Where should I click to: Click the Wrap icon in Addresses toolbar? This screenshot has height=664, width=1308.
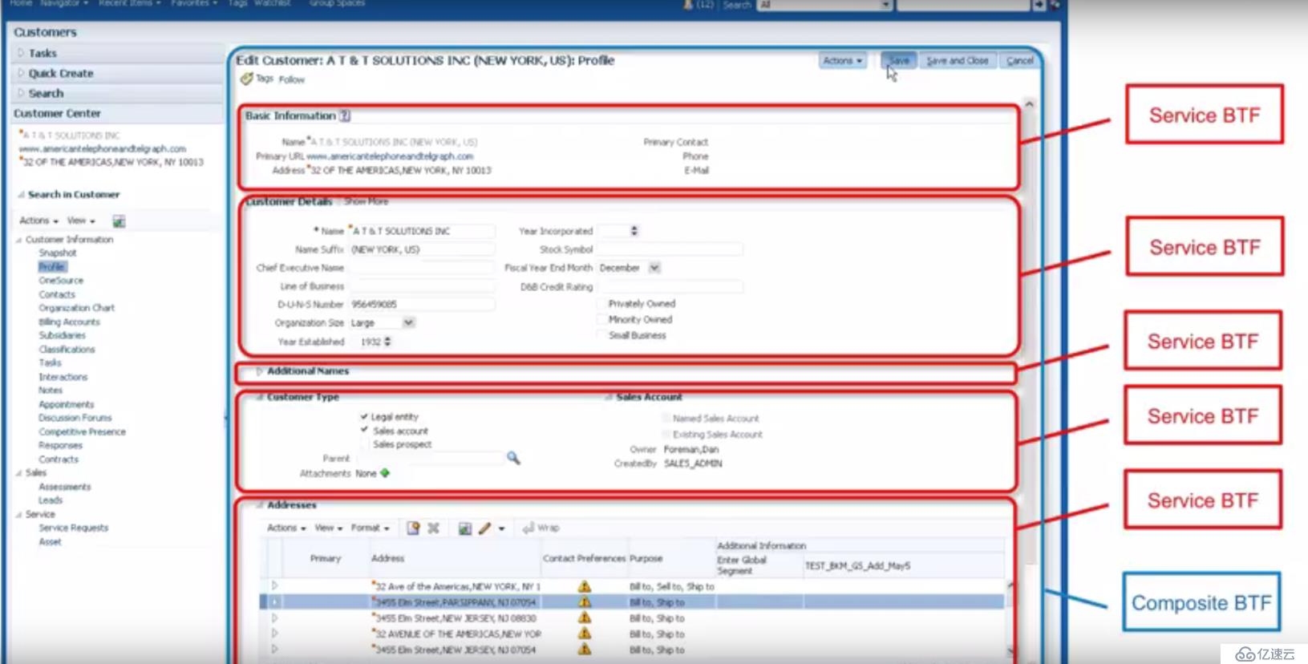click(x=528, y=528)
